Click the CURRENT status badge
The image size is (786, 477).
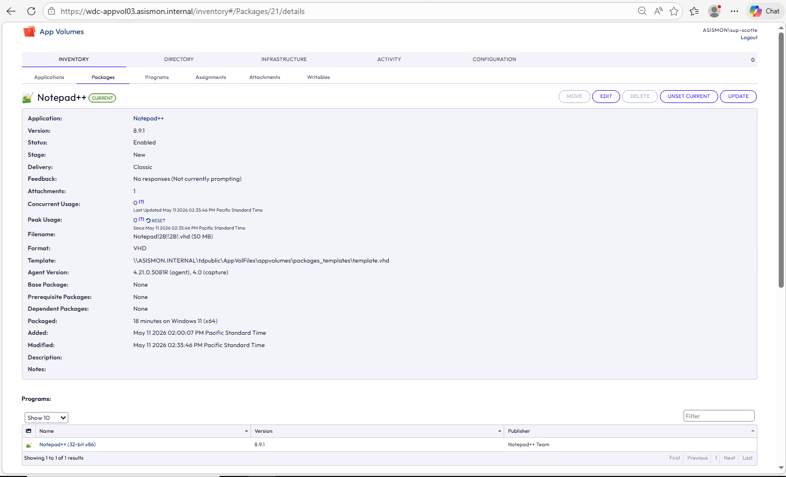[x=103, y=98]
